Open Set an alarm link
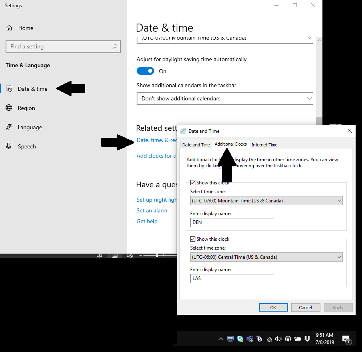The height and width of the screenshot is (352, 362). 152,210
